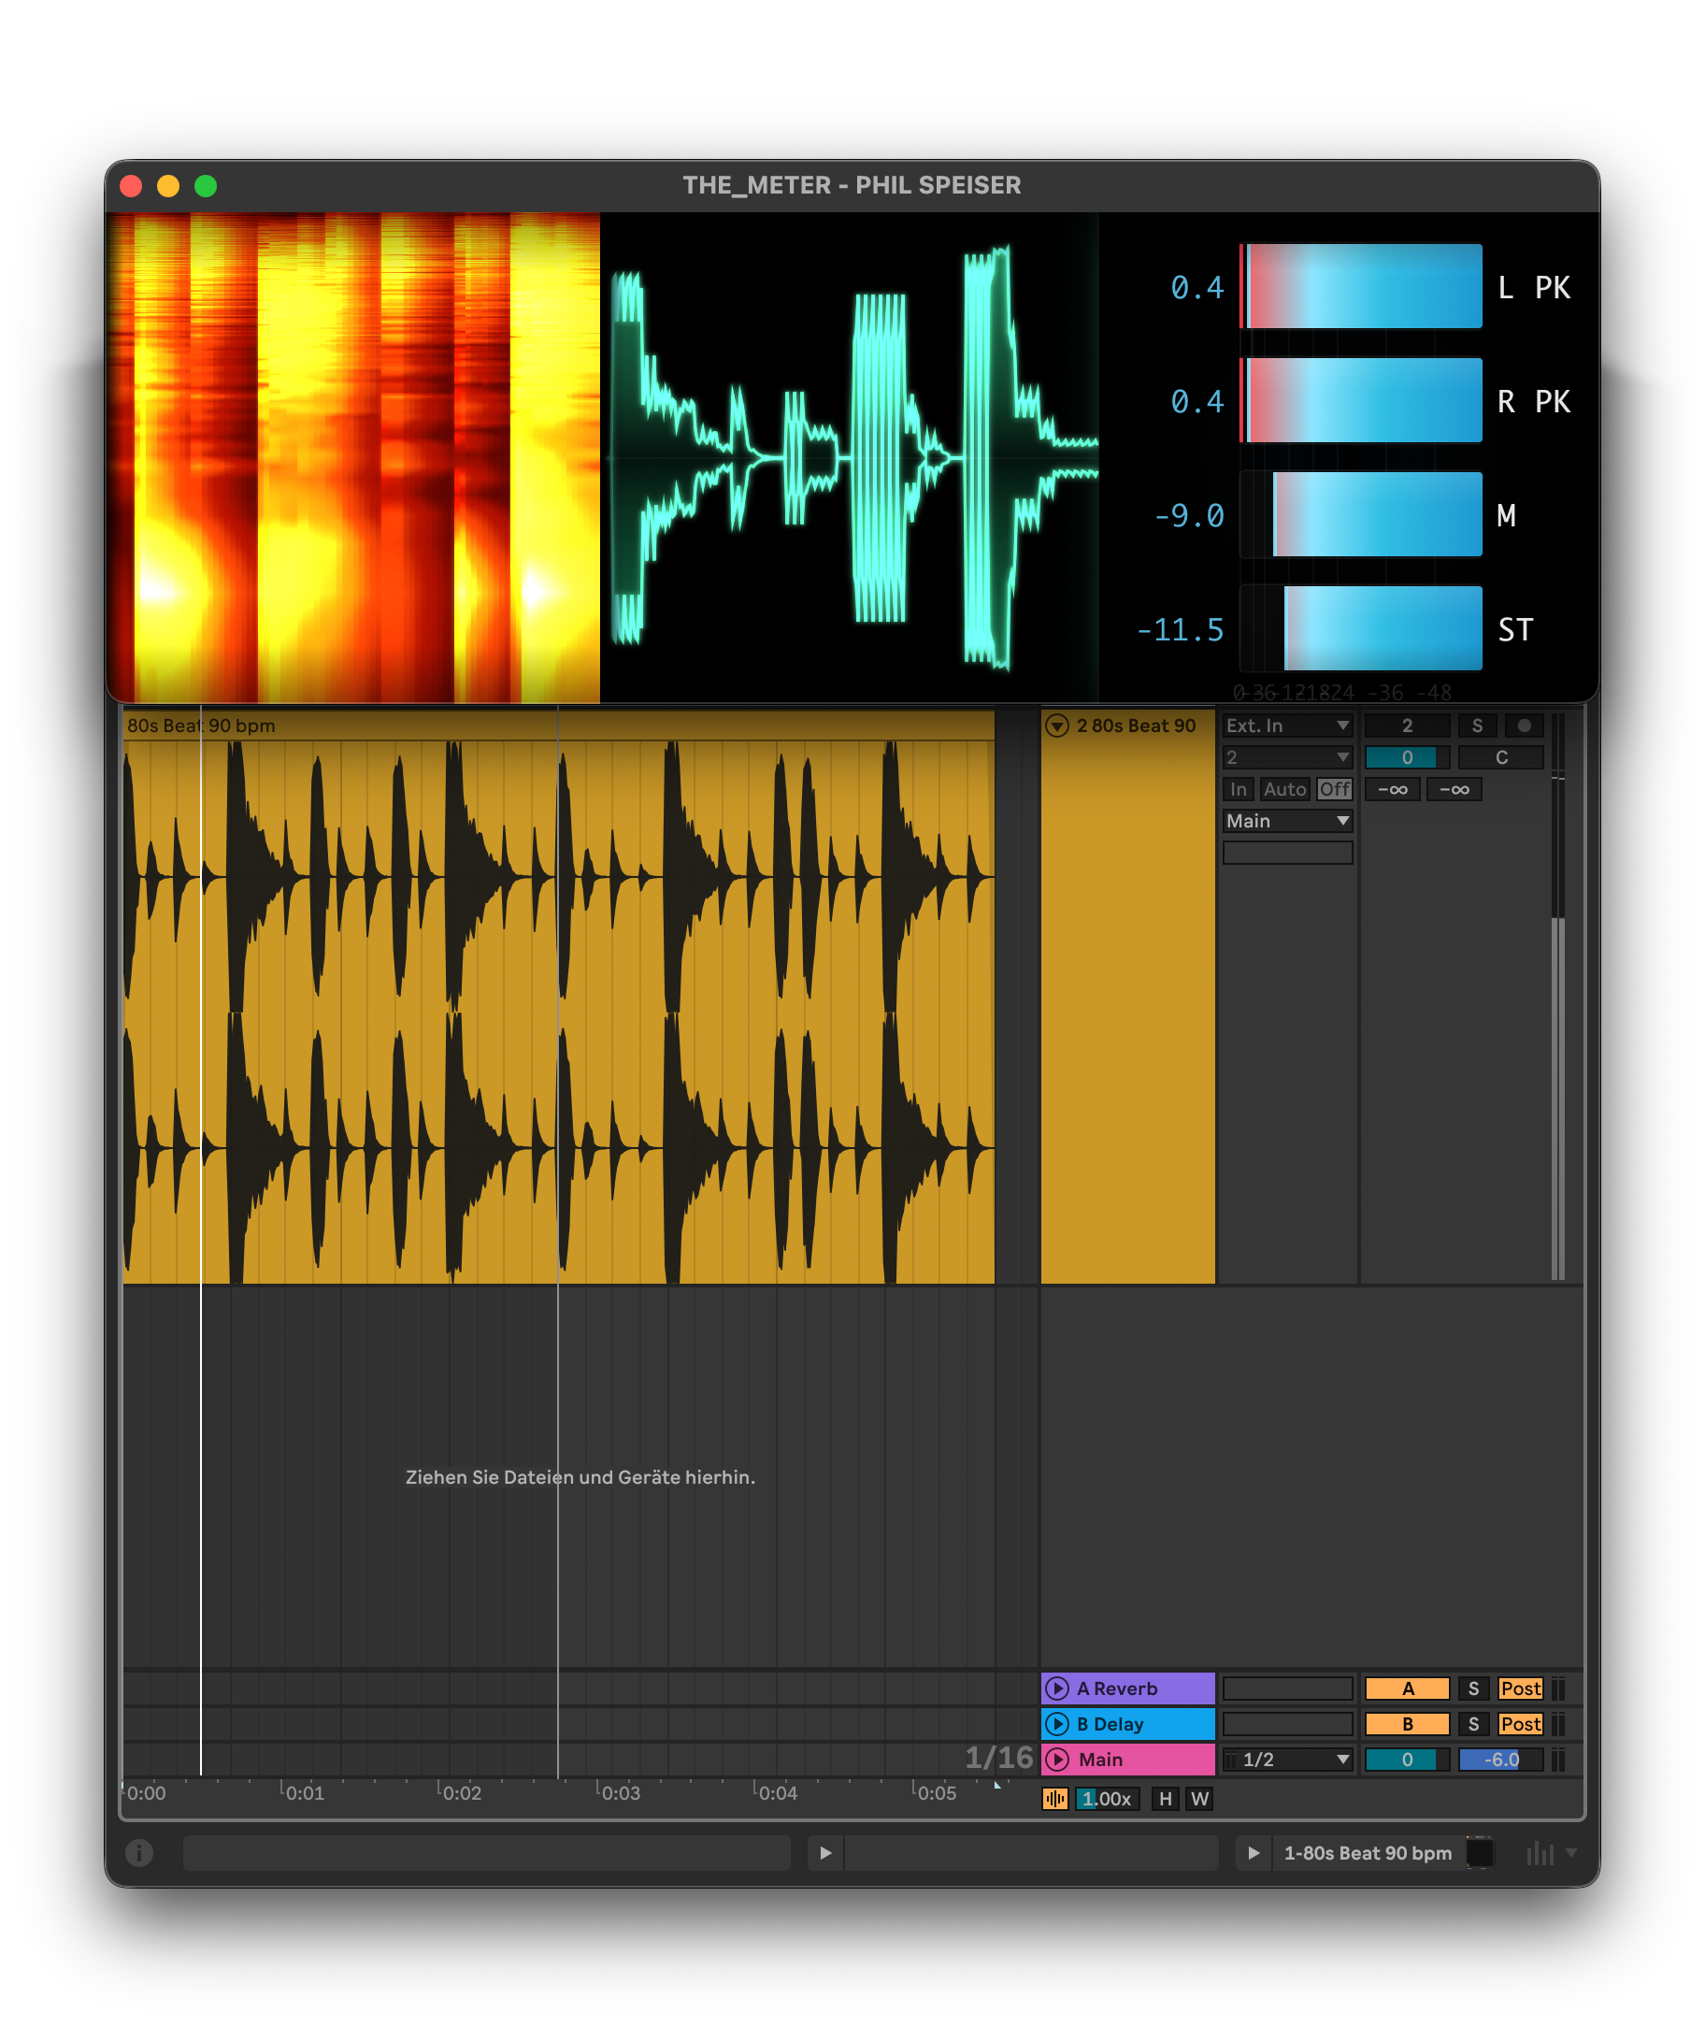Open the 'Ext. In' input routing dropdown

[1287, 725]
